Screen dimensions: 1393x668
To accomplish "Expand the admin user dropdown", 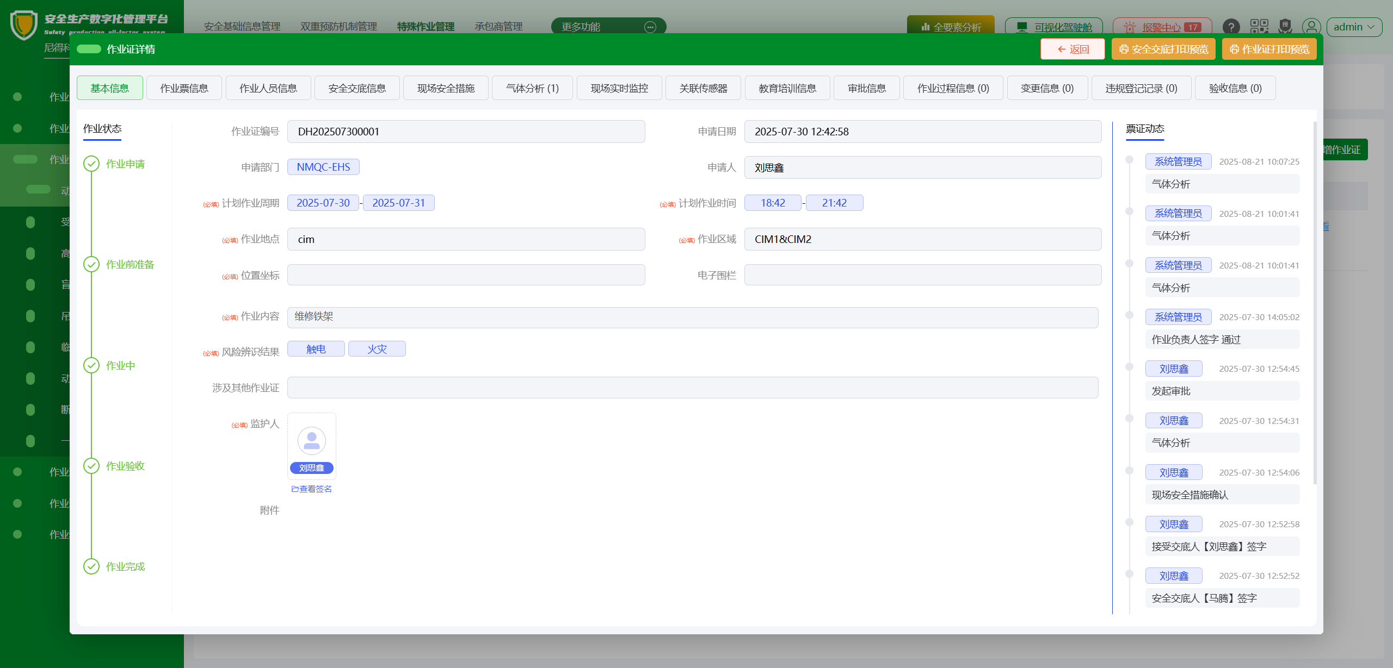I will [1354, 27].
